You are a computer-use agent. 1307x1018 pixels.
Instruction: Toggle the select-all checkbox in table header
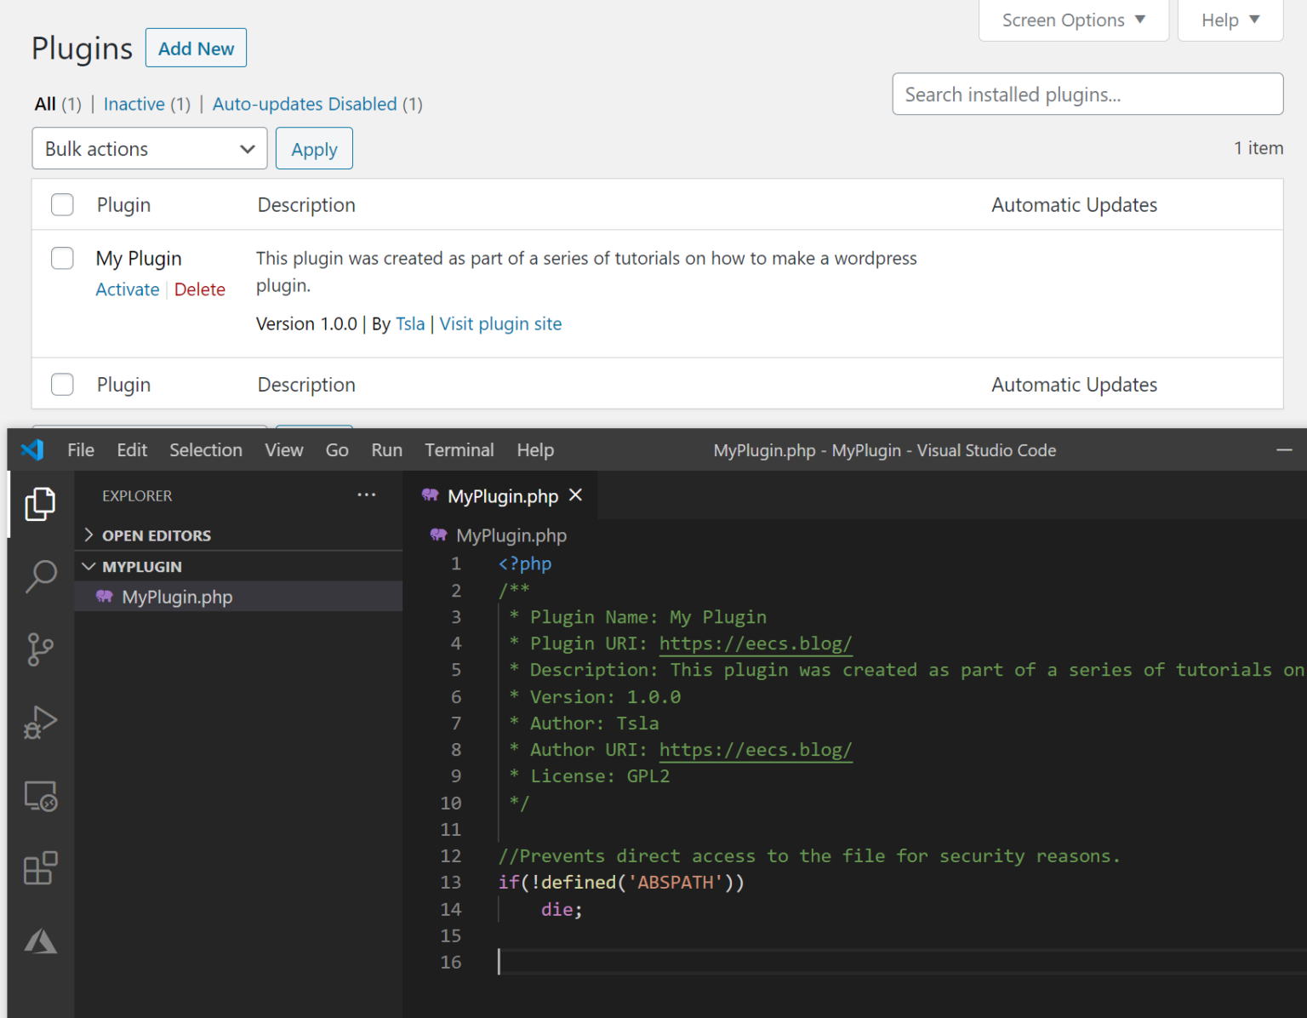62,205
